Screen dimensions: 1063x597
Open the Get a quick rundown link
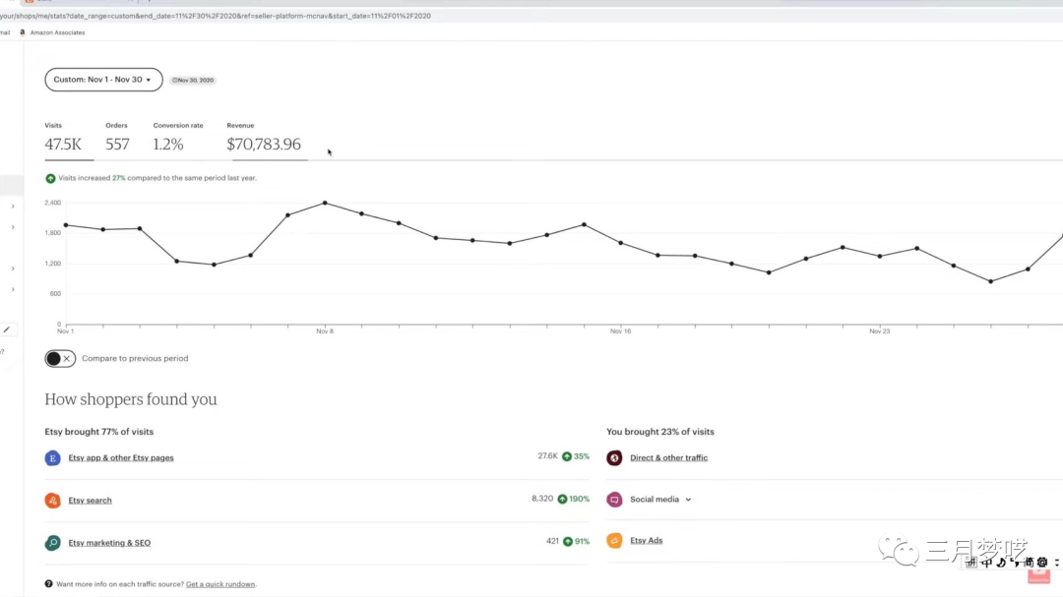(220, 584)
